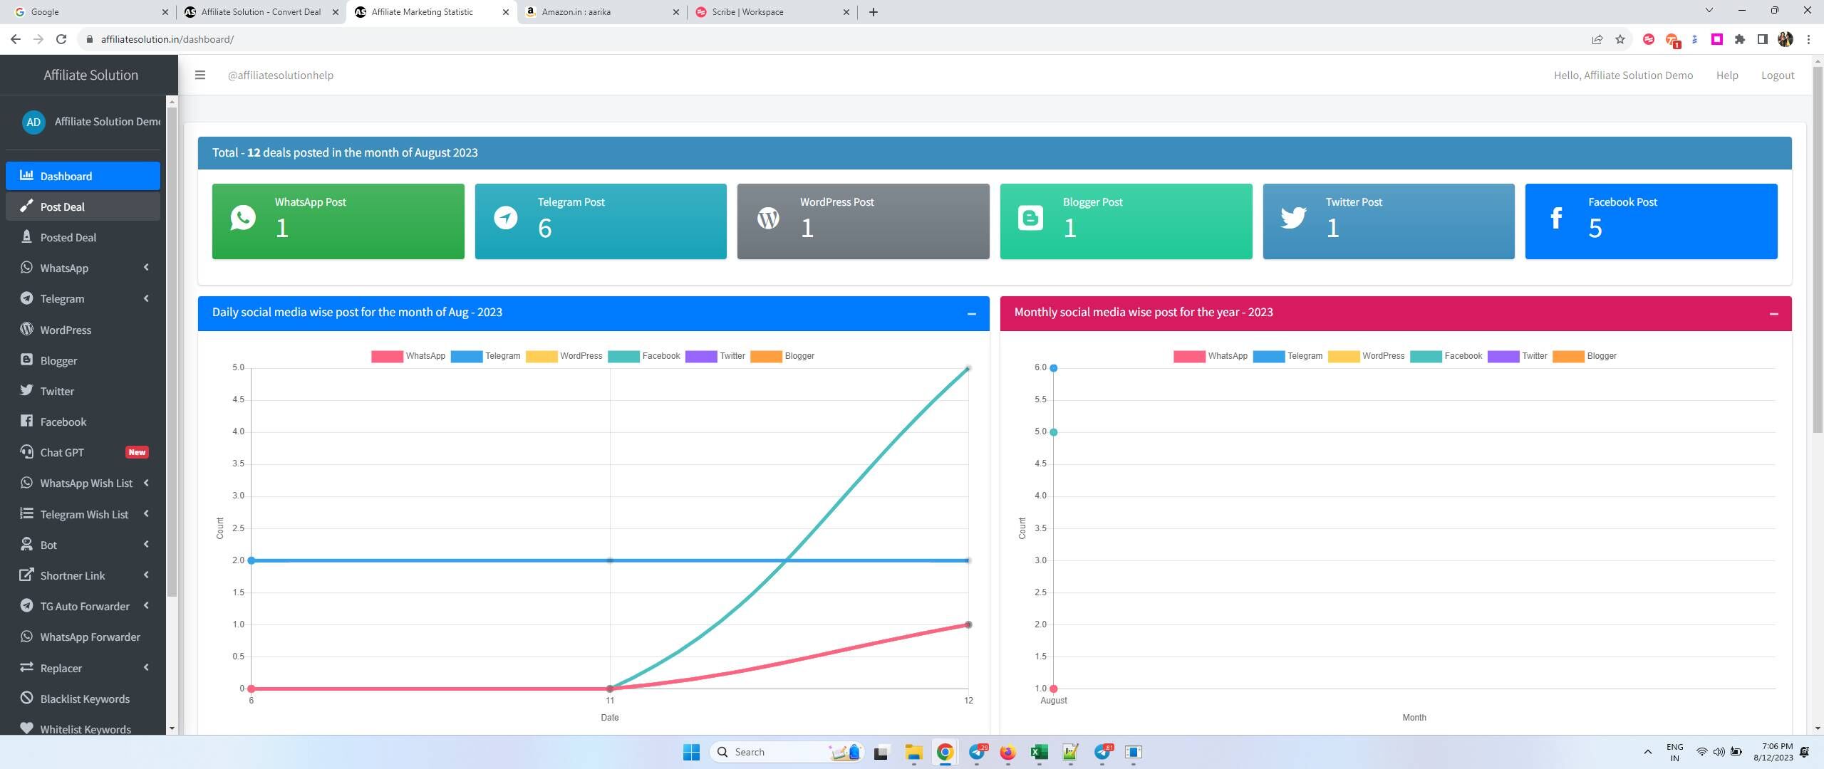Screen dimensions: 1824x769
Task: Expand the Shortner Link sidebar submenu
Action: (x=83, y=575)
